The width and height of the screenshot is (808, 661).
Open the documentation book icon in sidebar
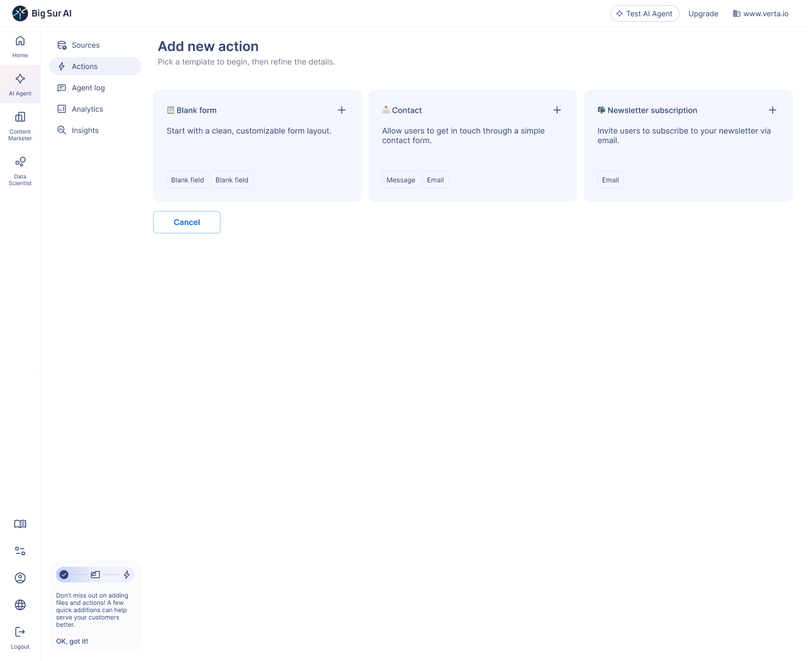pos(20,524)
